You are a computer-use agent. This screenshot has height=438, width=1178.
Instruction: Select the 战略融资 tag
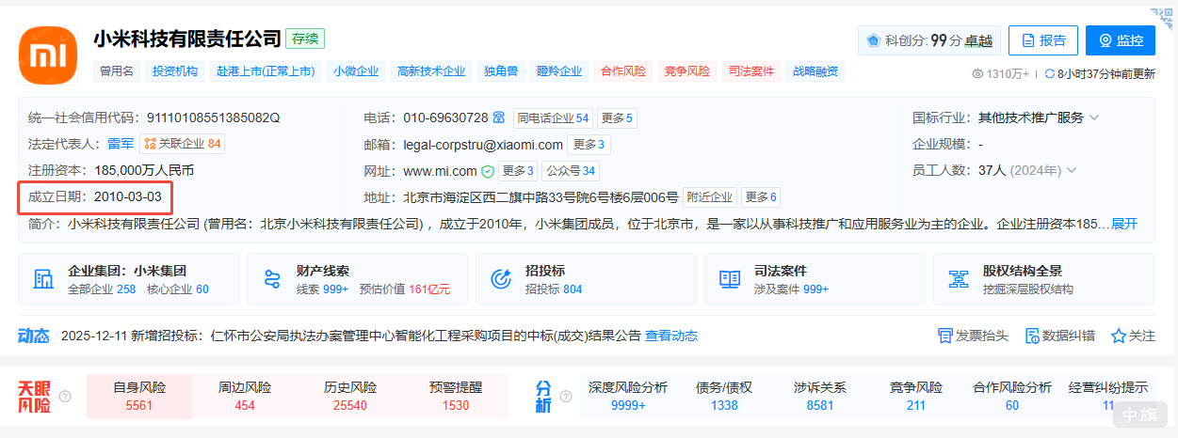pyautogui.click(x=815, y=71)
